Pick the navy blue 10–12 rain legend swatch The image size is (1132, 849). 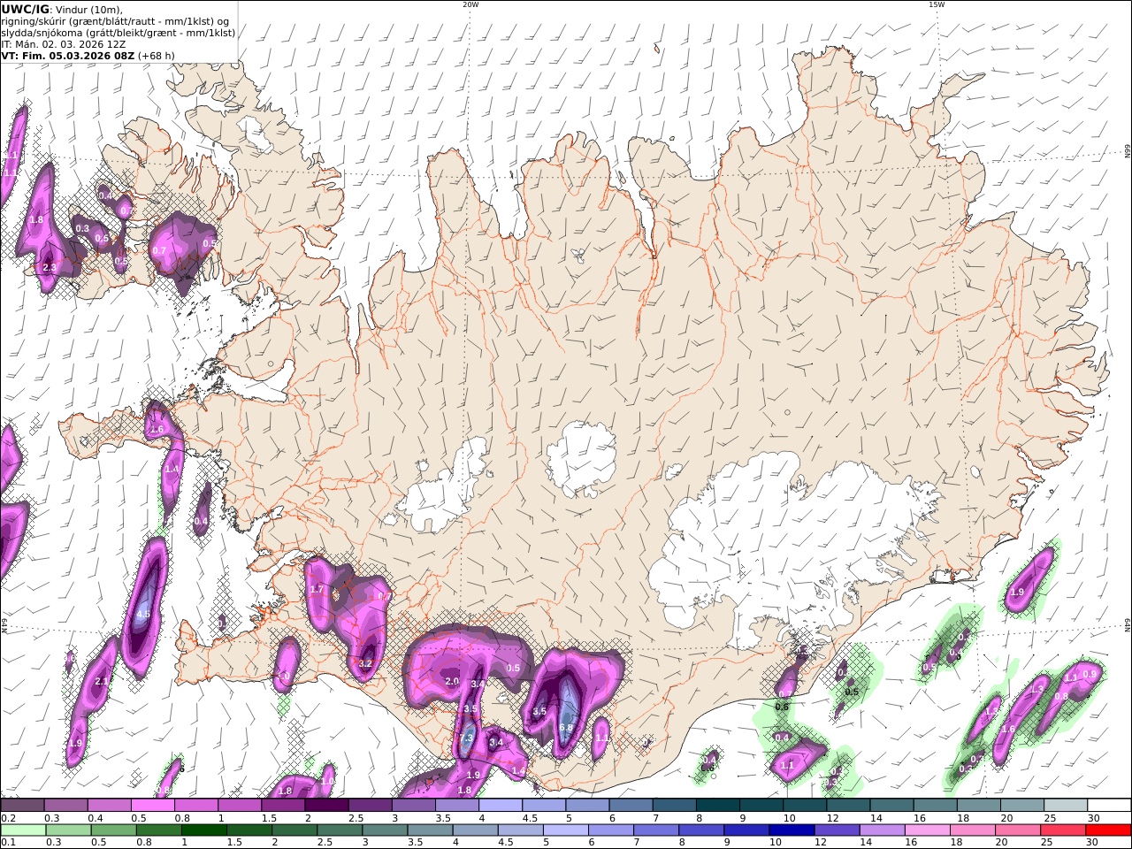tap(791, 830)
